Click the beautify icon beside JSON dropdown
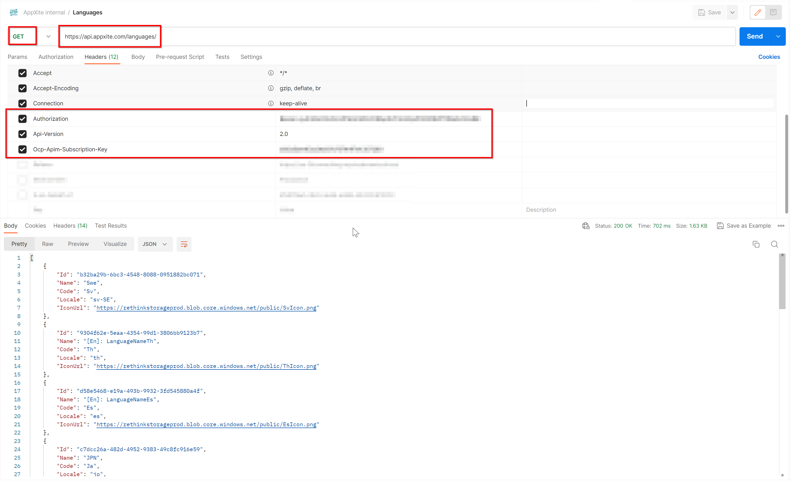Image resolution: width=793 pixels, height=481 pixels. click(x=184, y=244)
